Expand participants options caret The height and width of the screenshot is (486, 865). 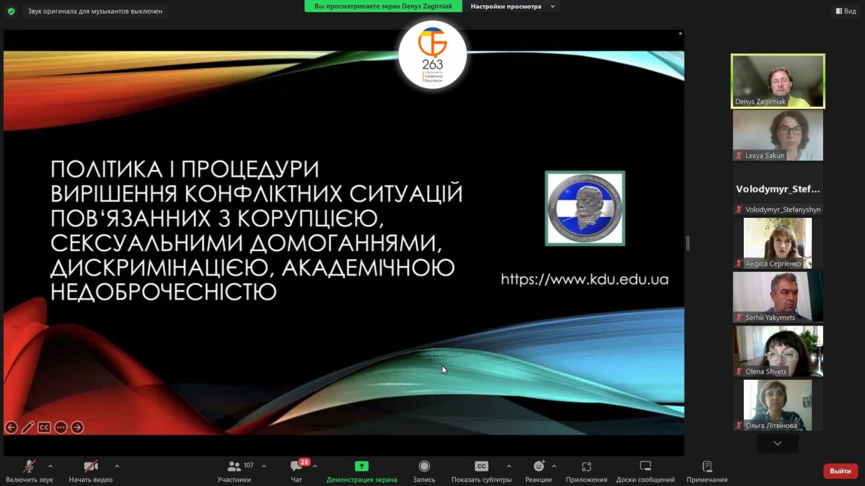tap(264, 466)
